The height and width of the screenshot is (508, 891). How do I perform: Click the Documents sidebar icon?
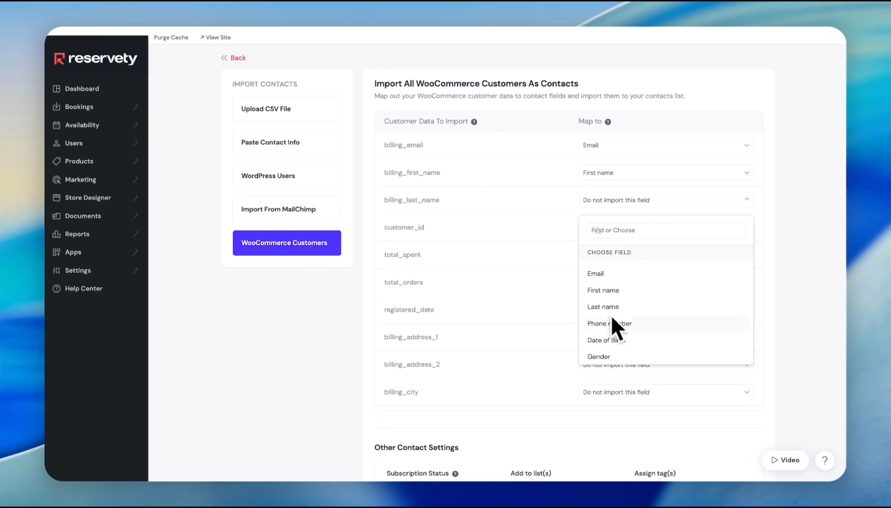point(56,216)
